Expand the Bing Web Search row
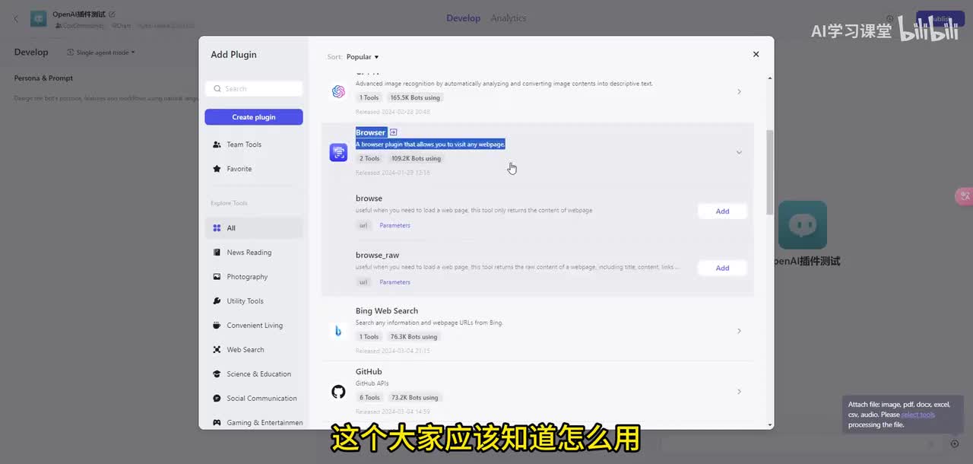Screen dimensions: 973x464 [x=739, y=331]
